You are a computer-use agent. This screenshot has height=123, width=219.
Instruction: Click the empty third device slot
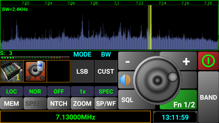pos(58,71)
